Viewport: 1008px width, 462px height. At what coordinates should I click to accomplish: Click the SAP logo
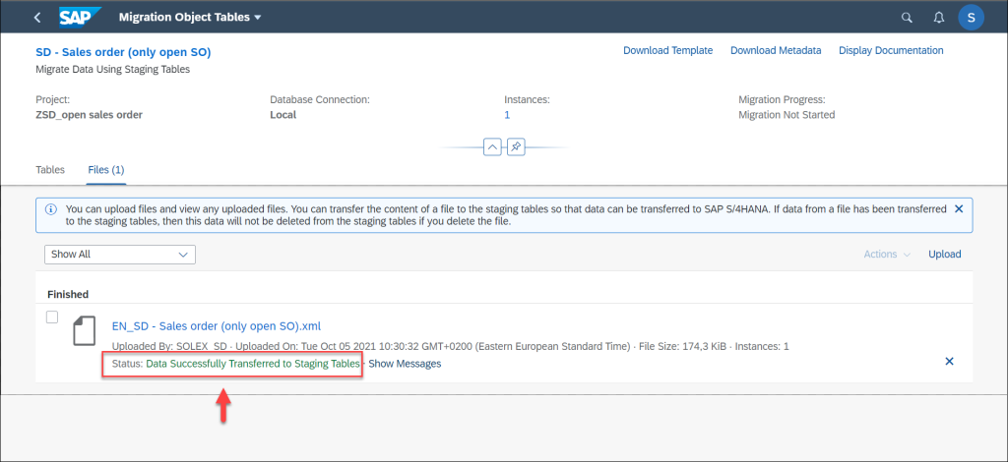(81, 18)
